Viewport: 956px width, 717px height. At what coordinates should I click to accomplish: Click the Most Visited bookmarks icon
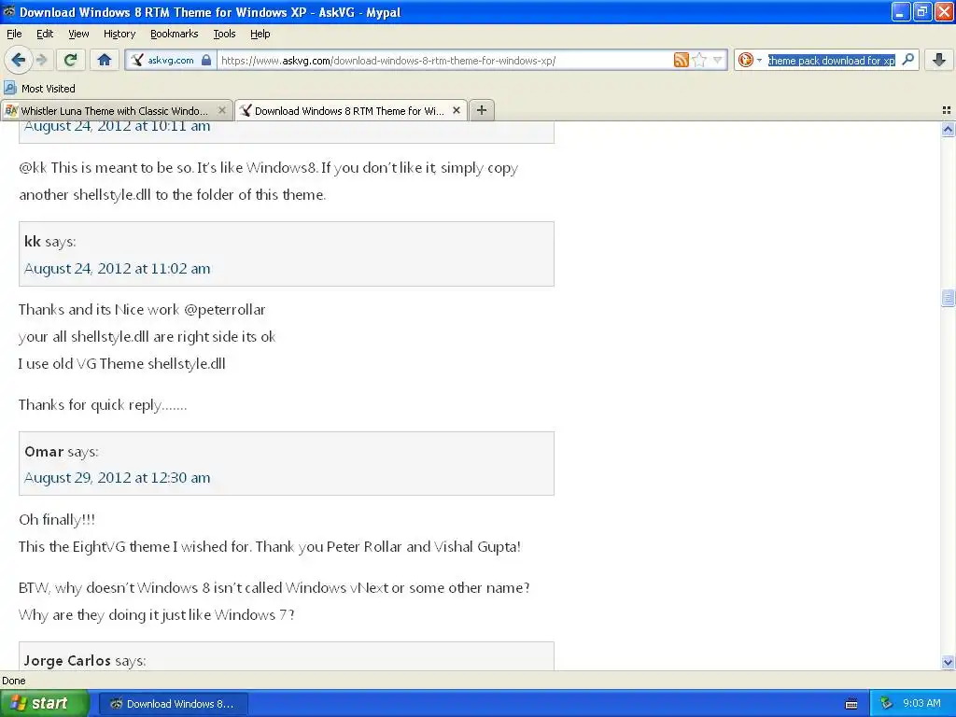9,89
